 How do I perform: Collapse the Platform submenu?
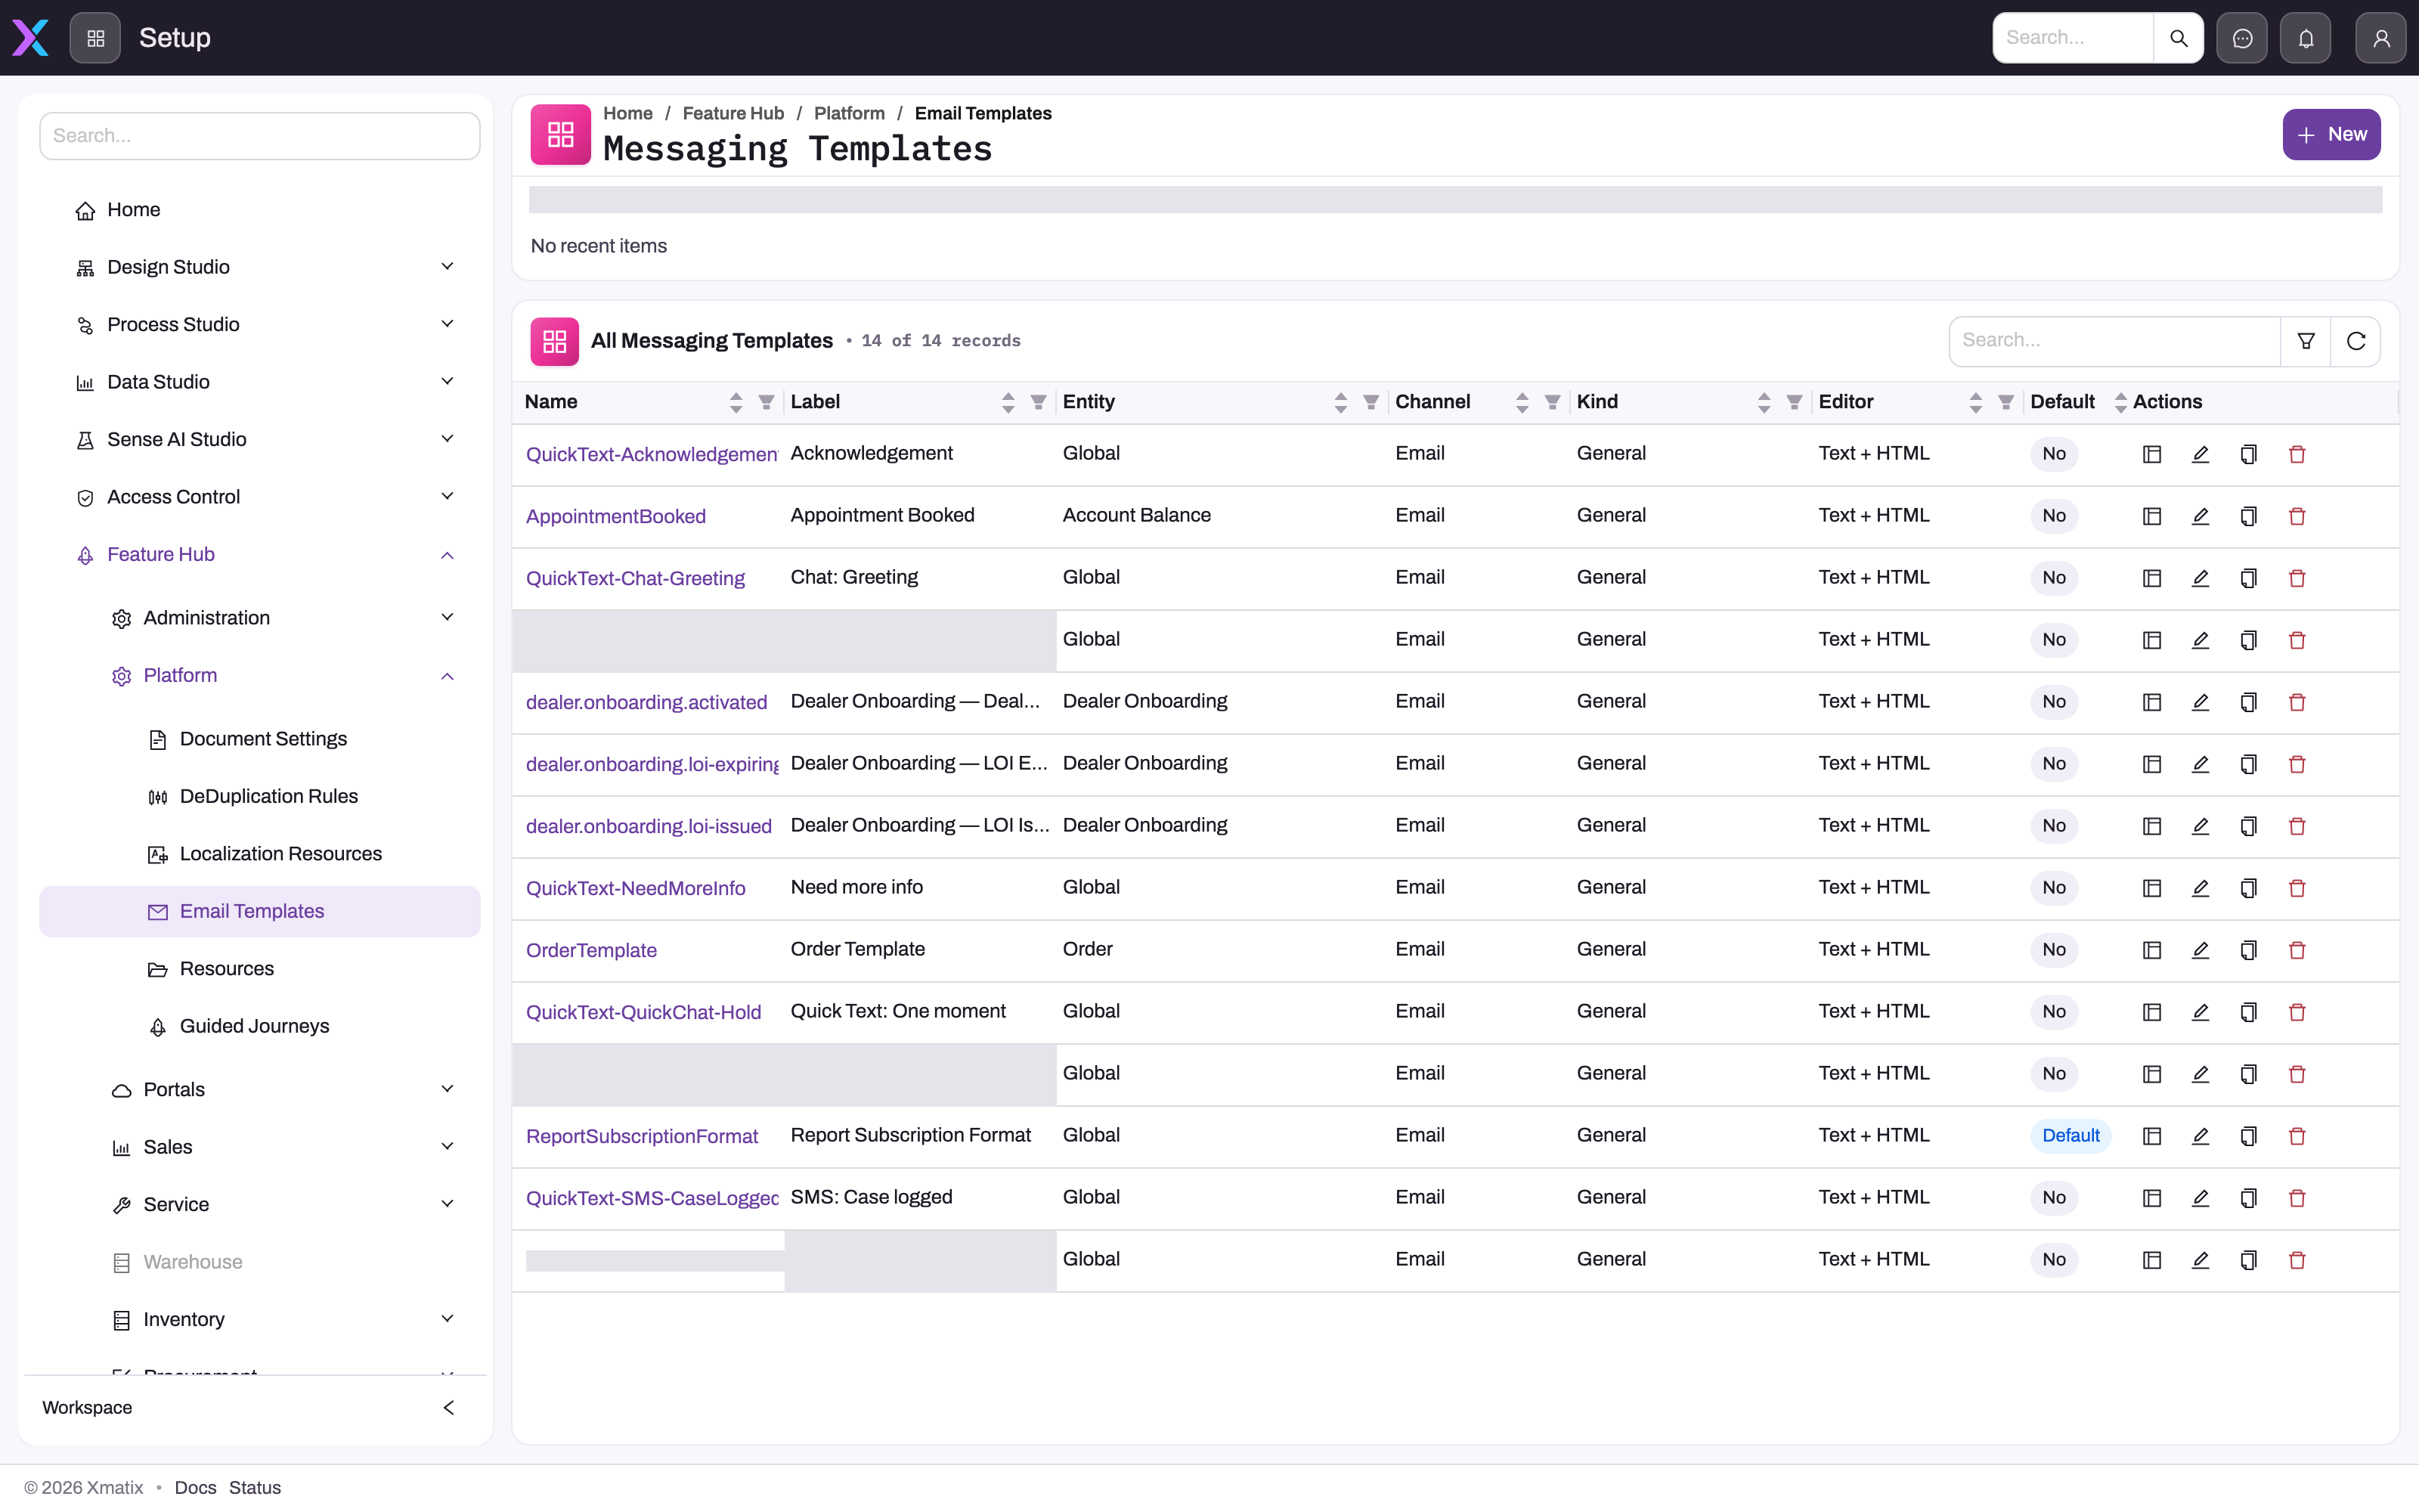pyautogui.click(x=260, y=675)
